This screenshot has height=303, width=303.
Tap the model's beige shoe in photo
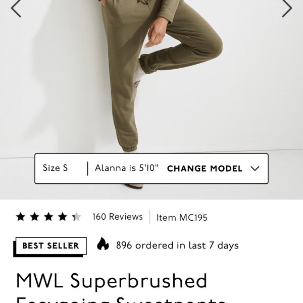pos(134,186)
